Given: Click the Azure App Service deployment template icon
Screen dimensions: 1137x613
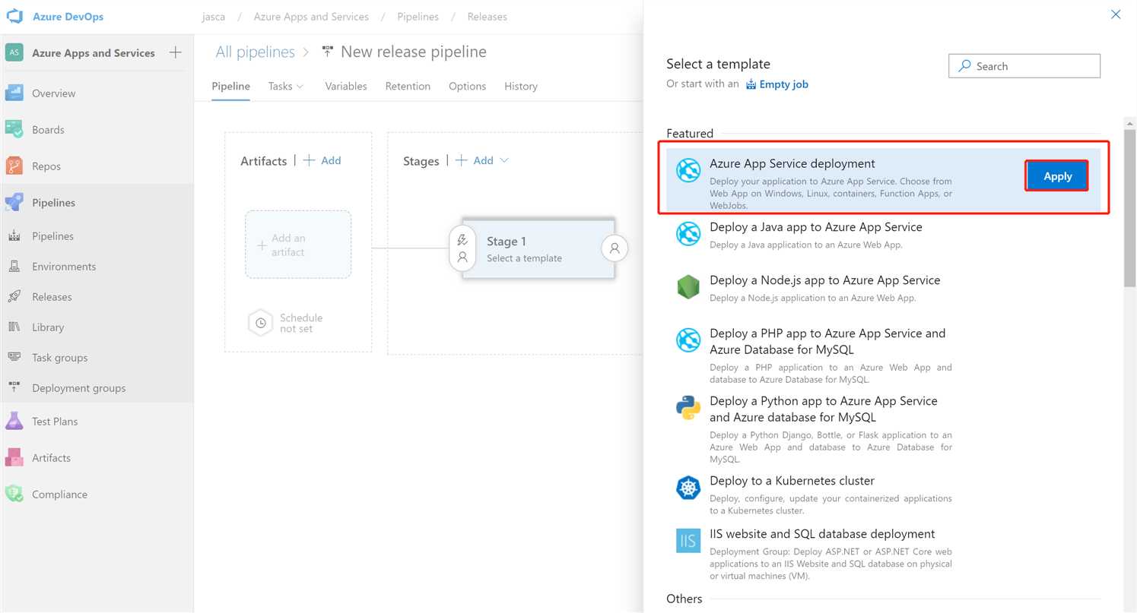Looking at the screenshot, I should [688, 171].
